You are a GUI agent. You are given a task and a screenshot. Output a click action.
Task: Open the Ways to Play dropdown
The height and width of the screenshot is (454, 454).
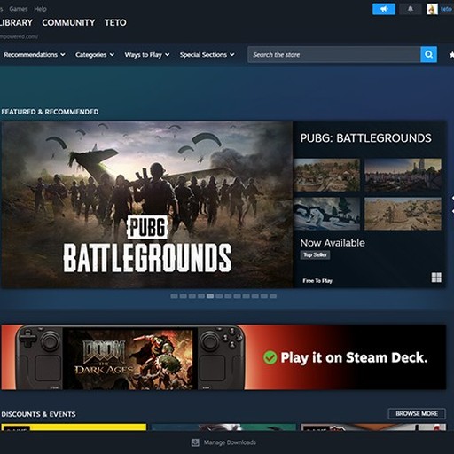tap(147, 55)
